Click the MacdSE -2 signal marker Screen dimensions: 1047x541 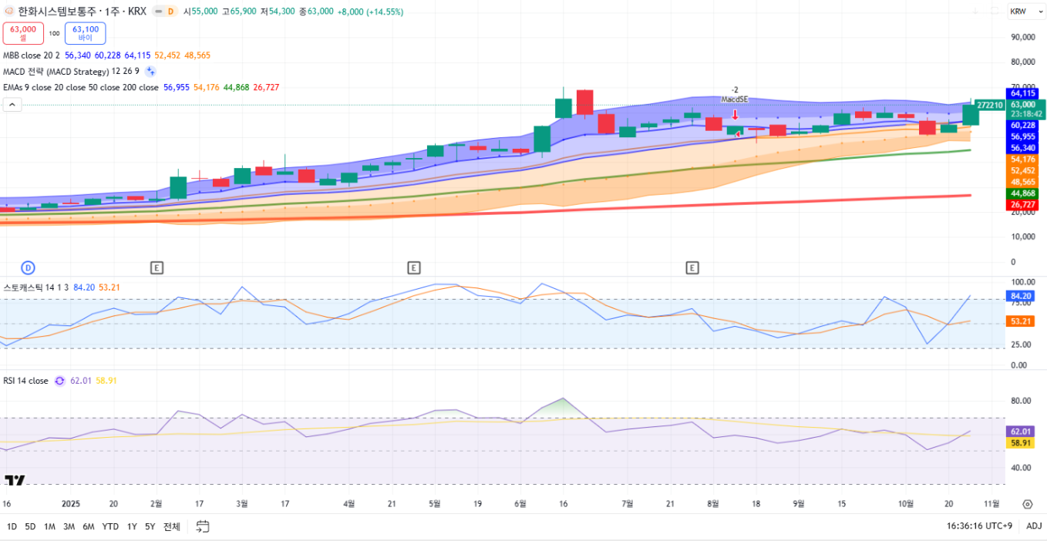point(735,99)
